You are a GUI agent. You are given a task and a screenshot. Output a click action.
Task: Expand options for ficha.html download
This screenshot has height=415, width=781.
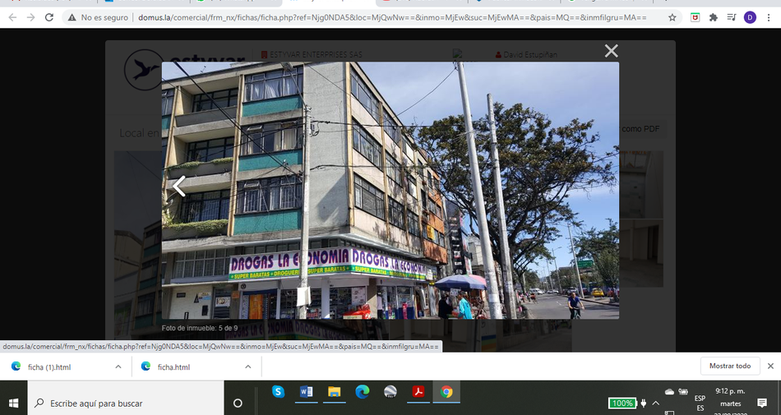pyautogui.click(x=247, y=367)
